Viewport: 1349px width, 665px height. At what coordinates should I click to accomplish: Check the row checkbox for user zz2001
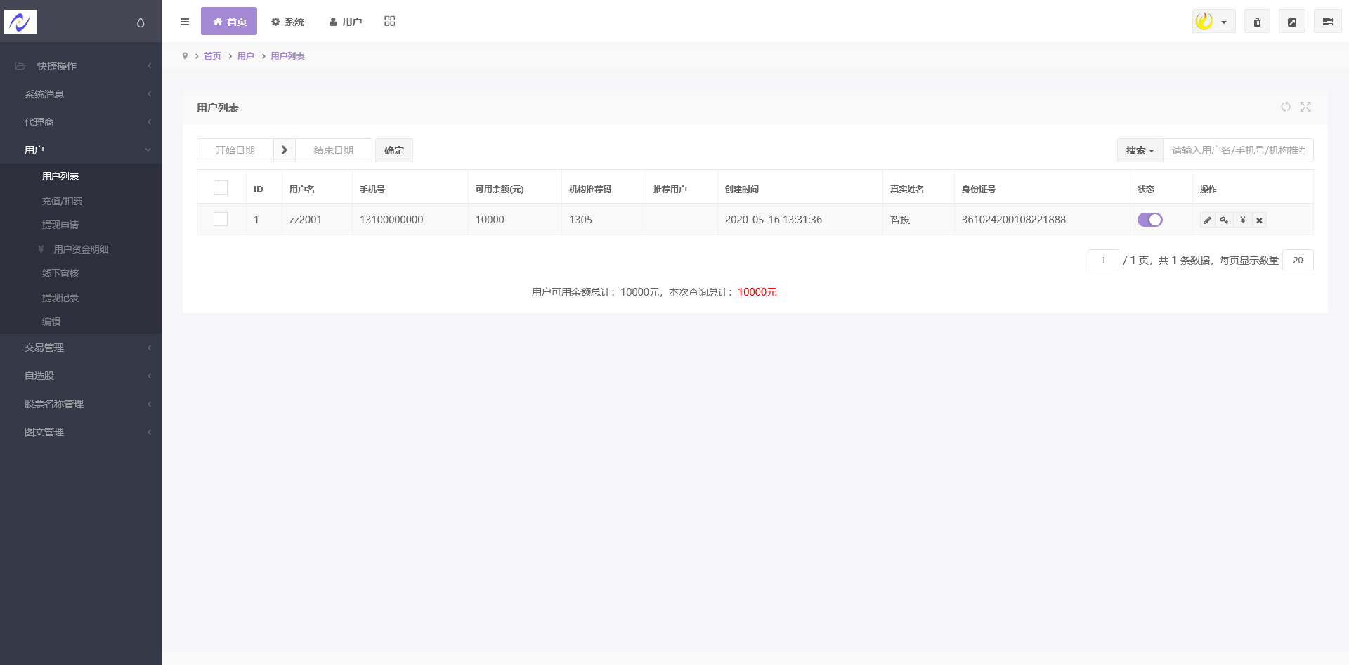point(221,219)
